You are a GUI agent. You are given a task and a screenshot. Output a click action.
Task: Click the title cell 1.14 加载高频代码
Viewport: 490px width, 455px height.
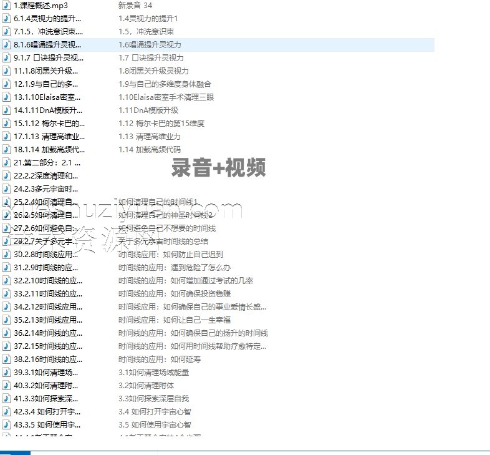pyautogui.click(x=150, y=150)
